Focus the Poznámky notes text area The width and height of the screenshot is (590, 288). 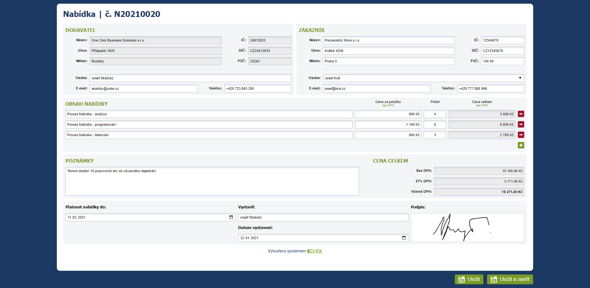212,181
